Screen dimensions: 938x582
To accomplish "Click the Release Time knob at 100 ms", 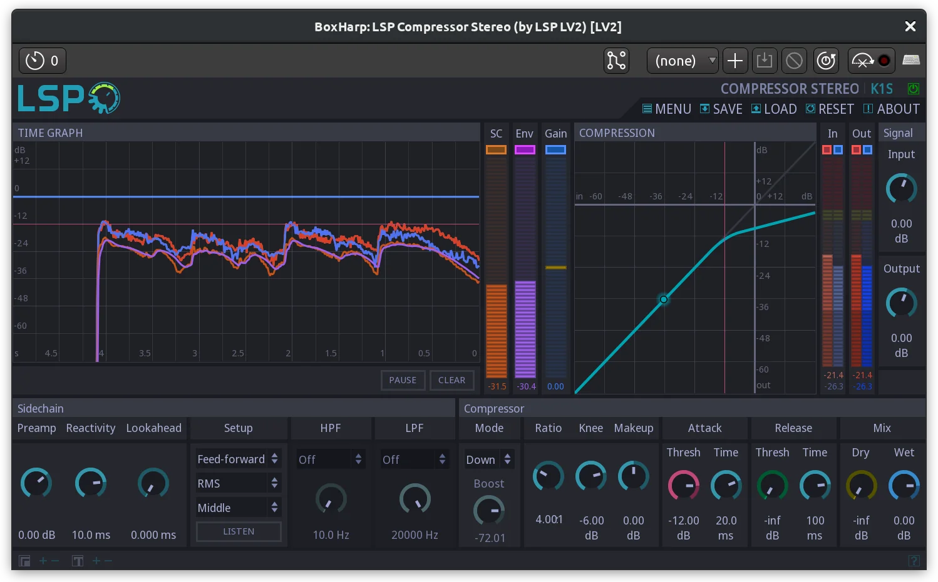I will click(815, 486).
